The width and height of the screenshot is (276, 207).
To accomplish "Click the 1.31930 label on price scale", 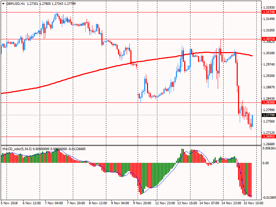I will click(268, 7).
